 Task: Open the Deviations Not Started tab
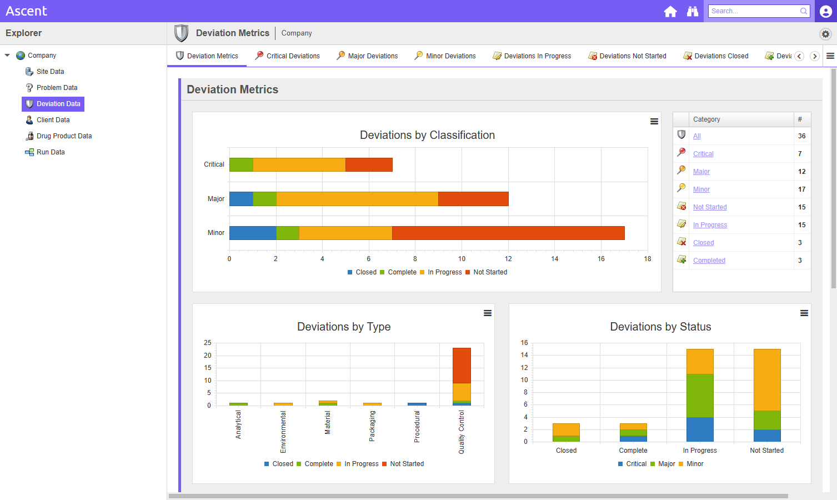click(x=627, y=56)
